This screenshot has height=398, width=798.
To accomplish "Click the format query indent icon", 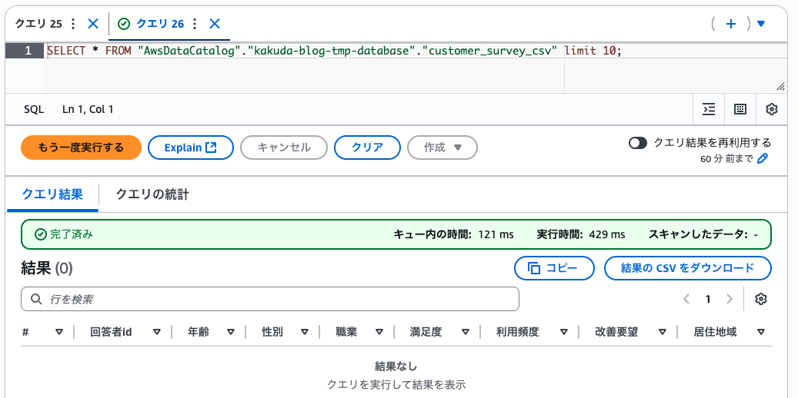I will click(709, 109).
